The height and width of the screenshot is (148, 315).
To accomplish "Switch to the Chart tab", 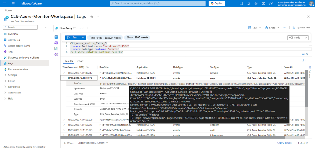I will coord(80,61).
